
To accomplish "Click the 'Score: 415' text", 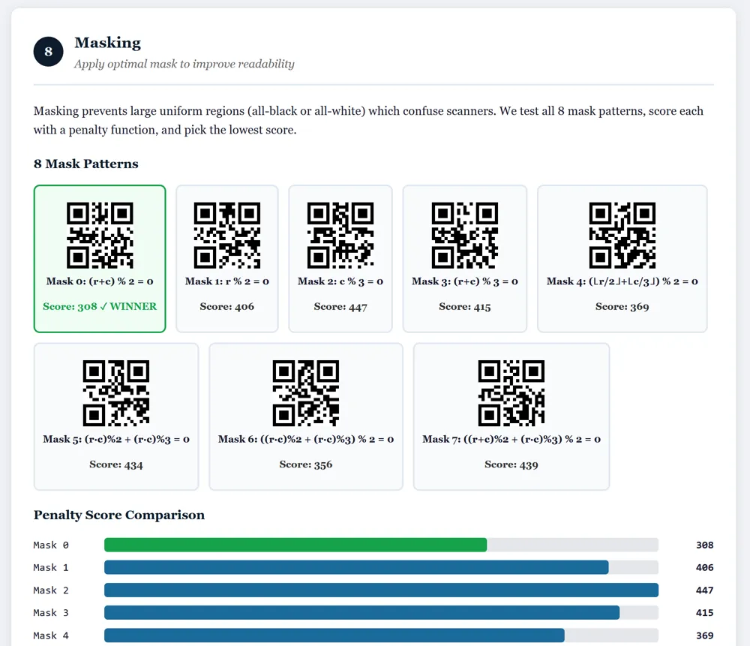I will (x=465, y=307).
